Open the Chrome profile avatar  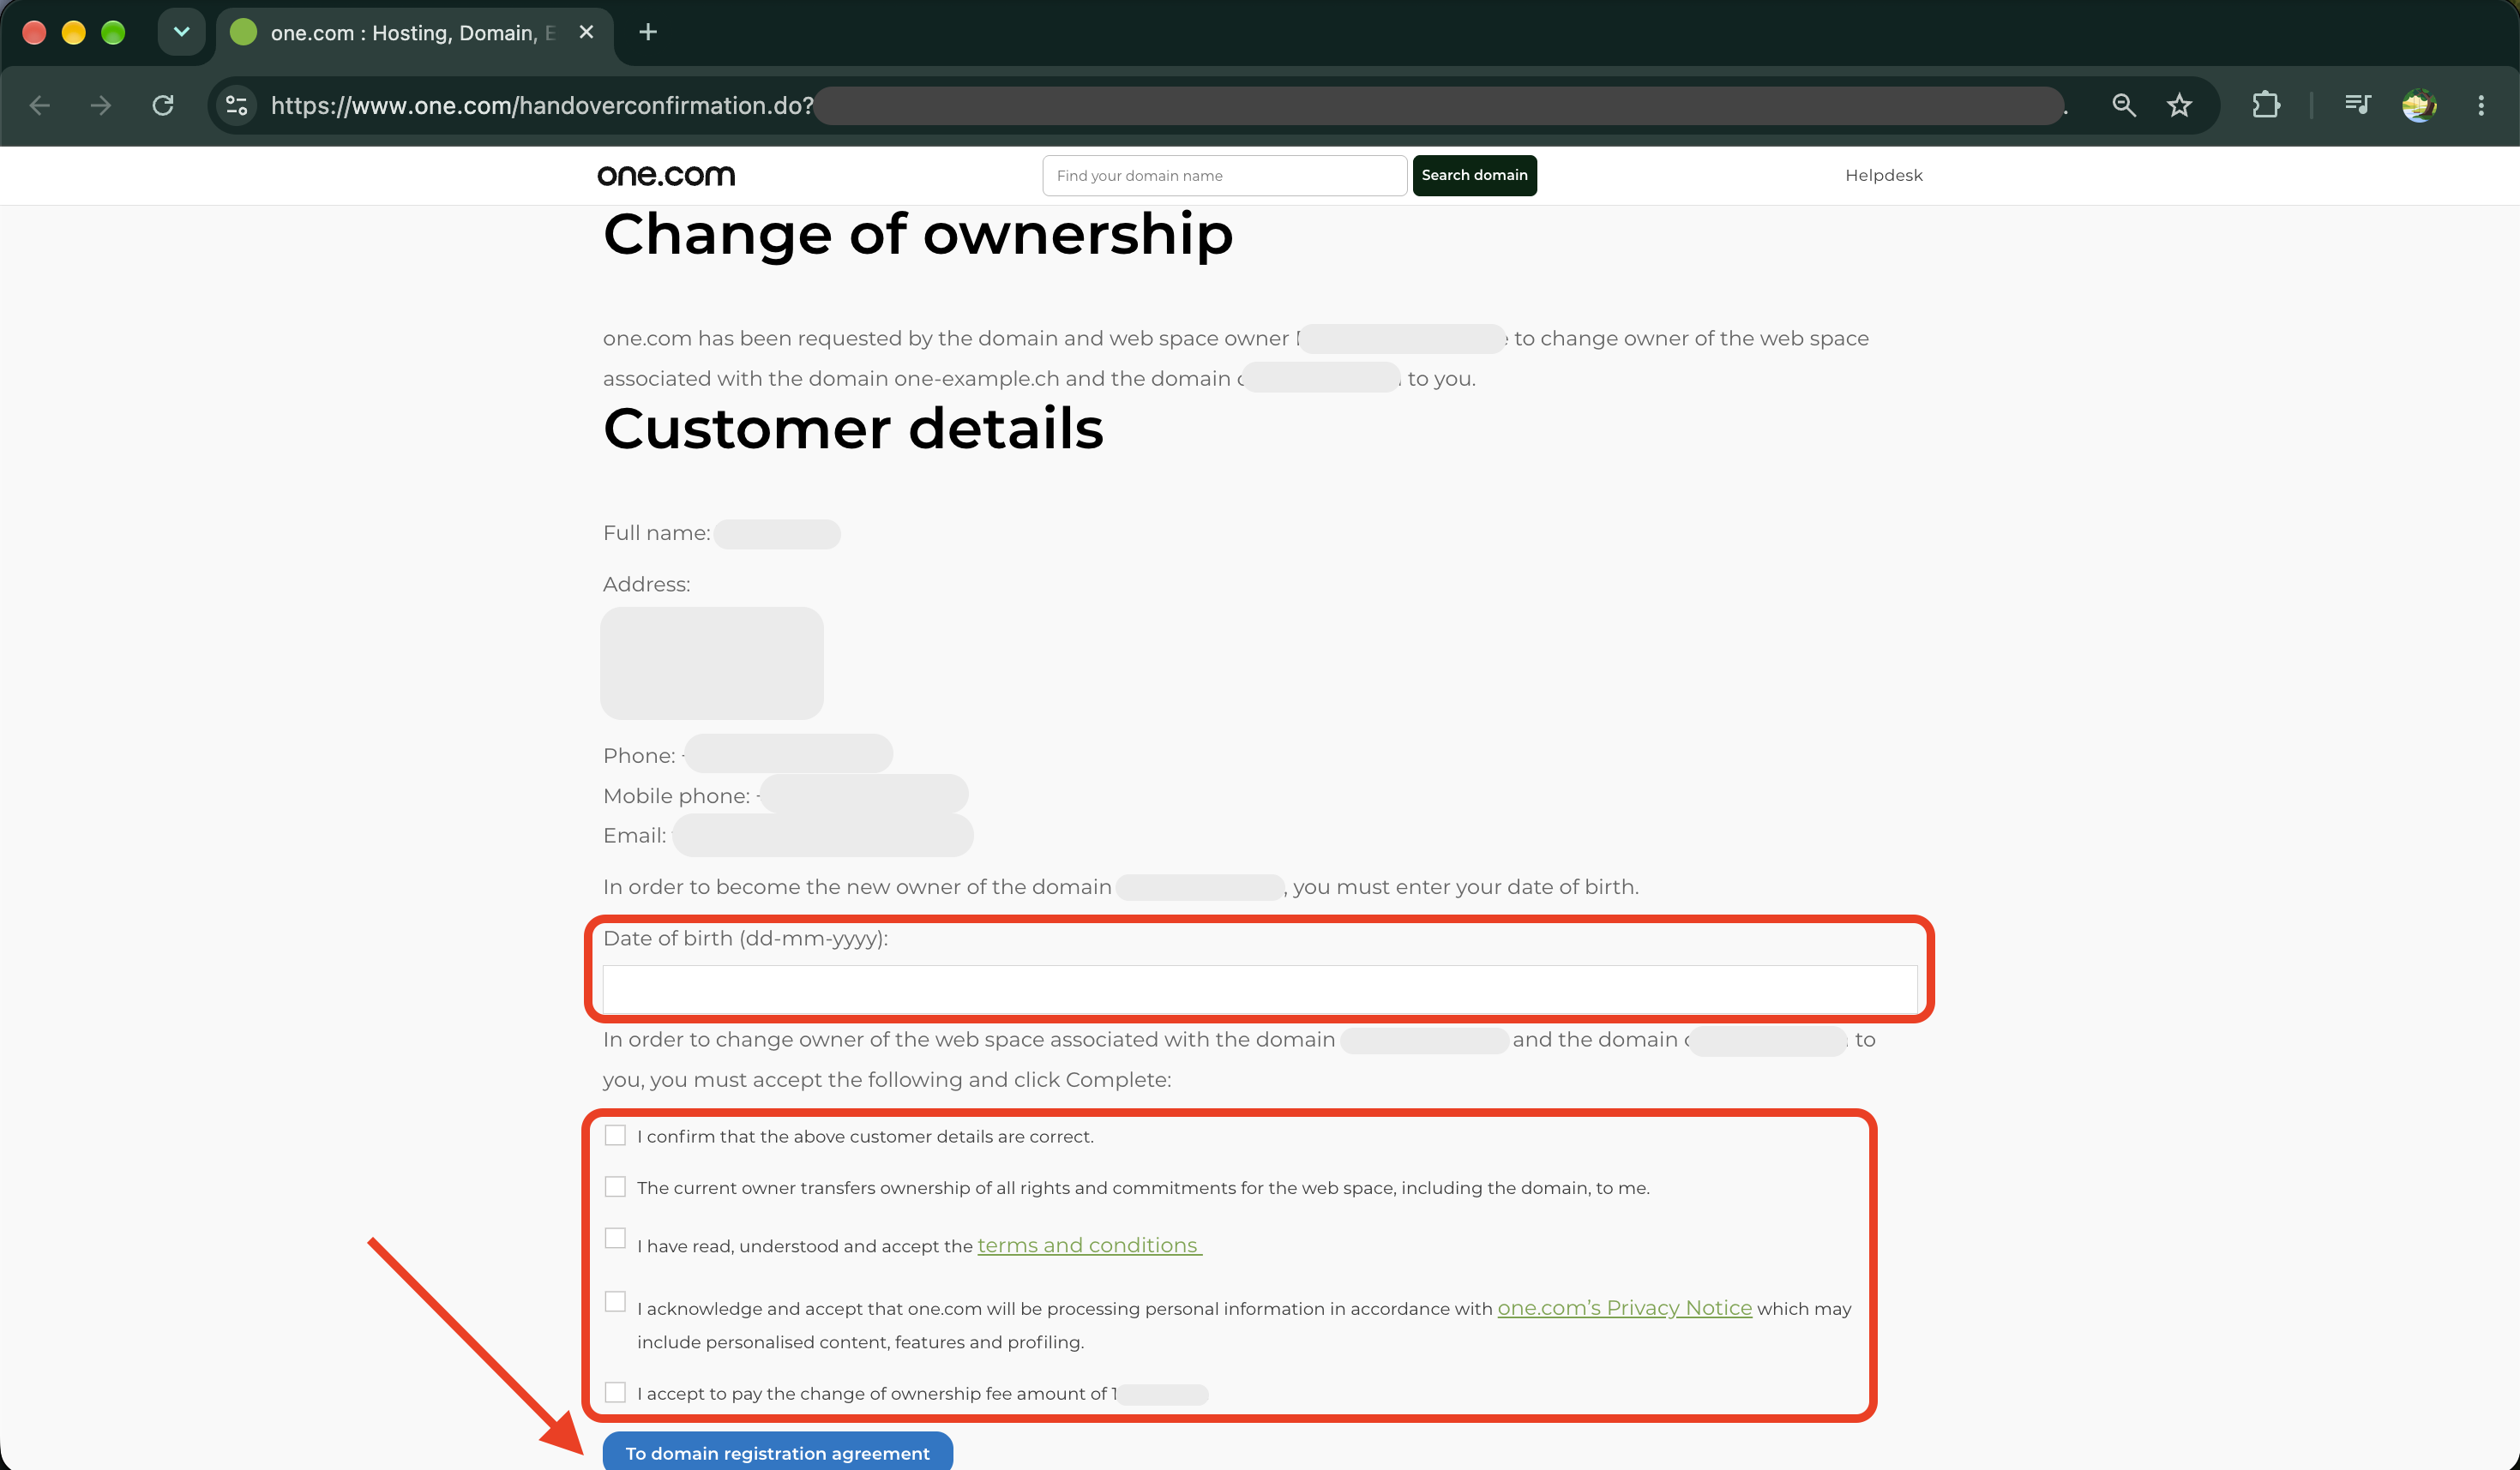[x=2419, y=105]
